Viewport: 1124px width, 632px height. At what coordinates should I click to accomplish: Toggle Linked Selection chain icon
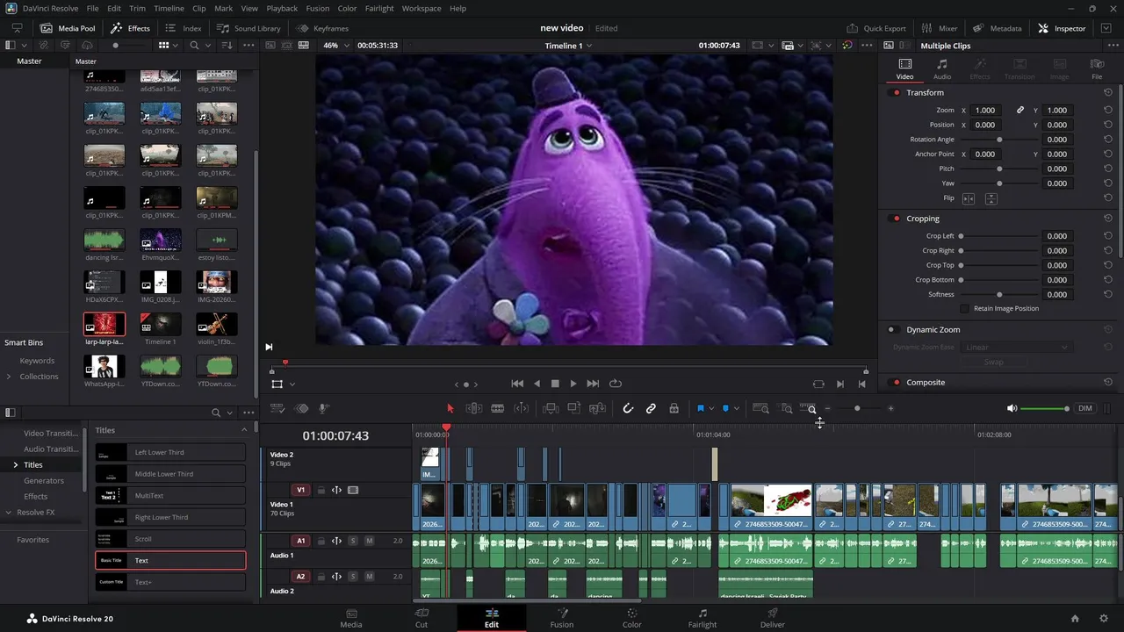coord(651,408)
